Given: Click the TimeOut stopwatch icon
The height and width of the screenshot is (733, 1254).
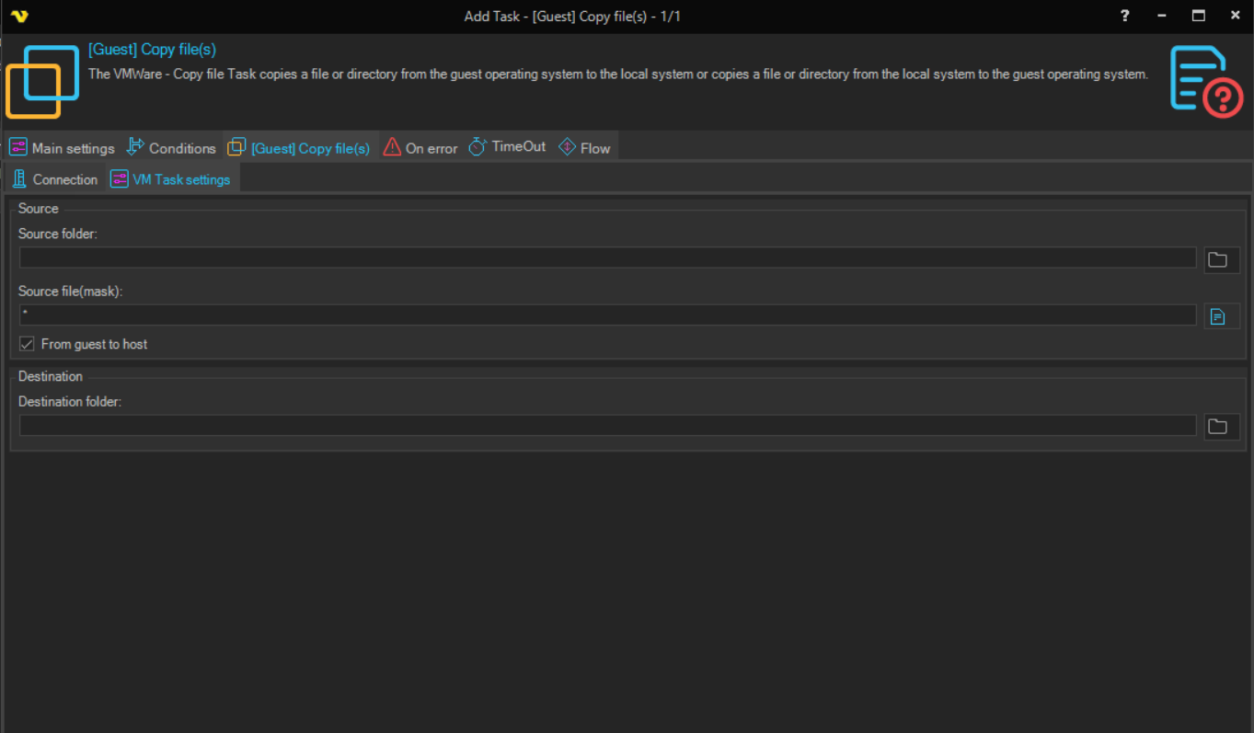Looking at the screenshot, I should pos(477,147).
